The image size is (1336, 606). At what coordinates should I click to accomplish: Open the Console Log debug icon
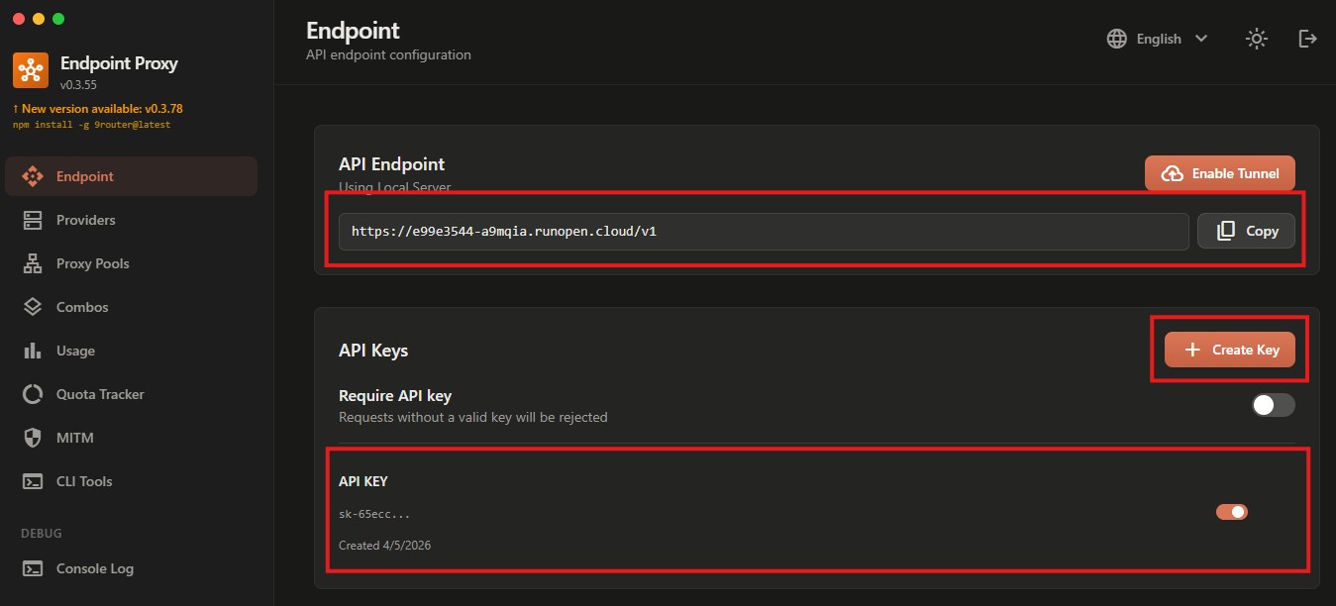pyautogui.click(x=34, y=567)
